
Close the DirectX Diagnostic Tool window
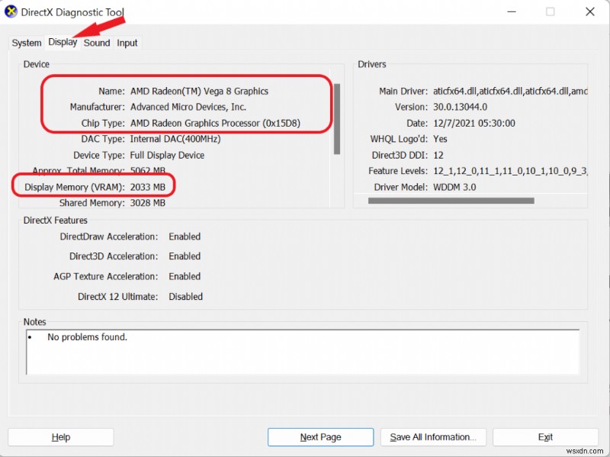(589, 11)
